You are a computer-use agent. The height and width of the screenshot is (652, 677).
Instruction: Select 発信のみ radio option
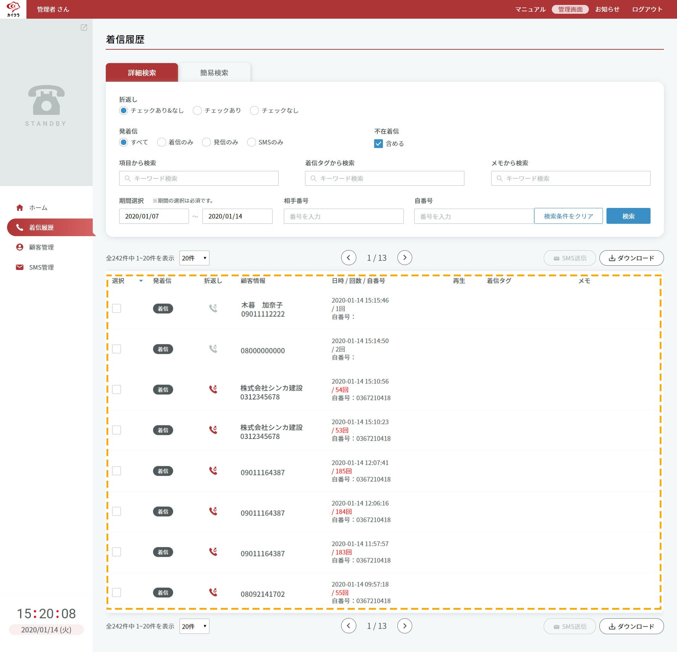[206, 142]
